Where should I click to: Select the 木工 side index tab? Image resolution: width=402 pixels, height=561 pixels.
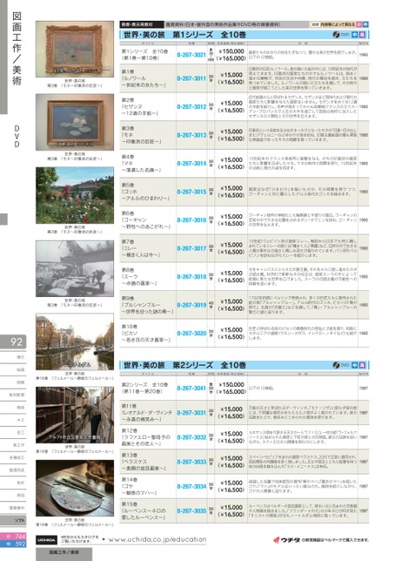[x=13, y=420]
